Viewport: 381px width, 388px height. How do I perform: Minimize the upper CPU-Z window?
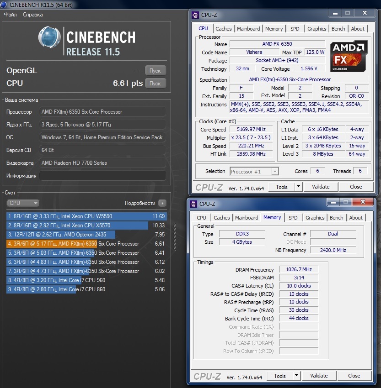pos(335,13)
